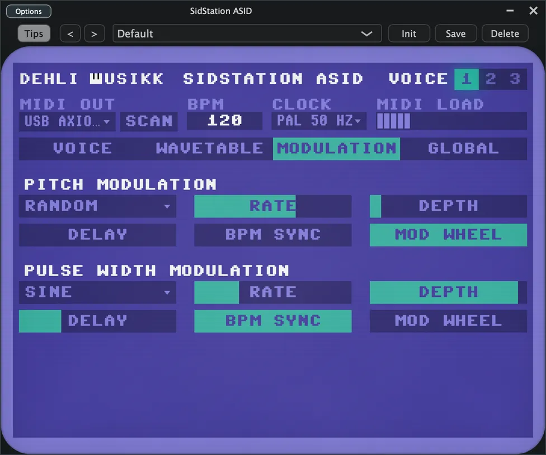Close the SidStation ASID window
This screenshot has height=455, width=546.
click(x=533, y=11)
